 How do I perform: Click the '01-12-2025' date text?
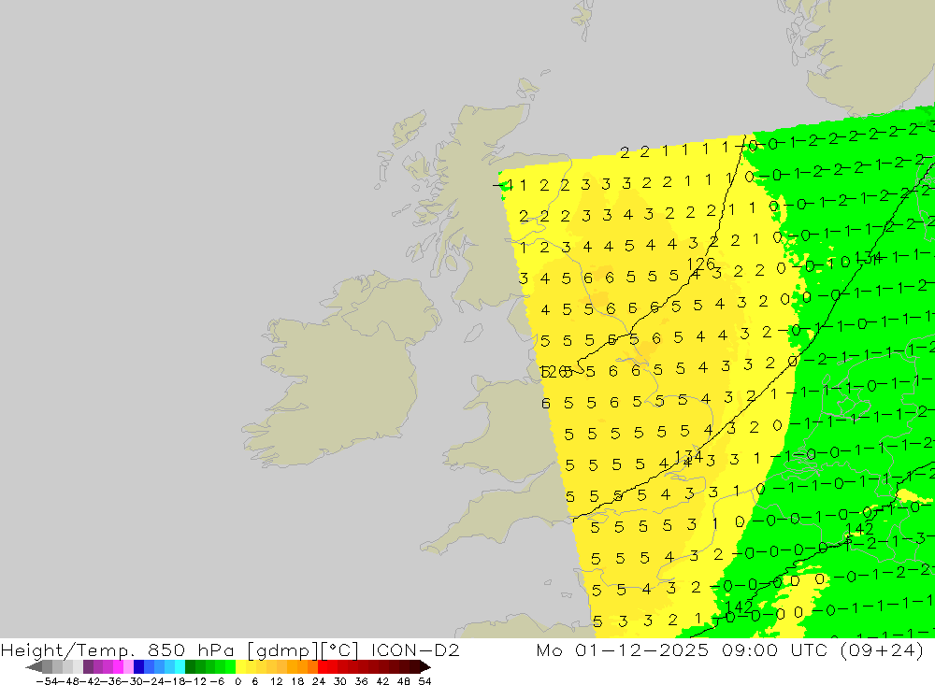[641, 649]
